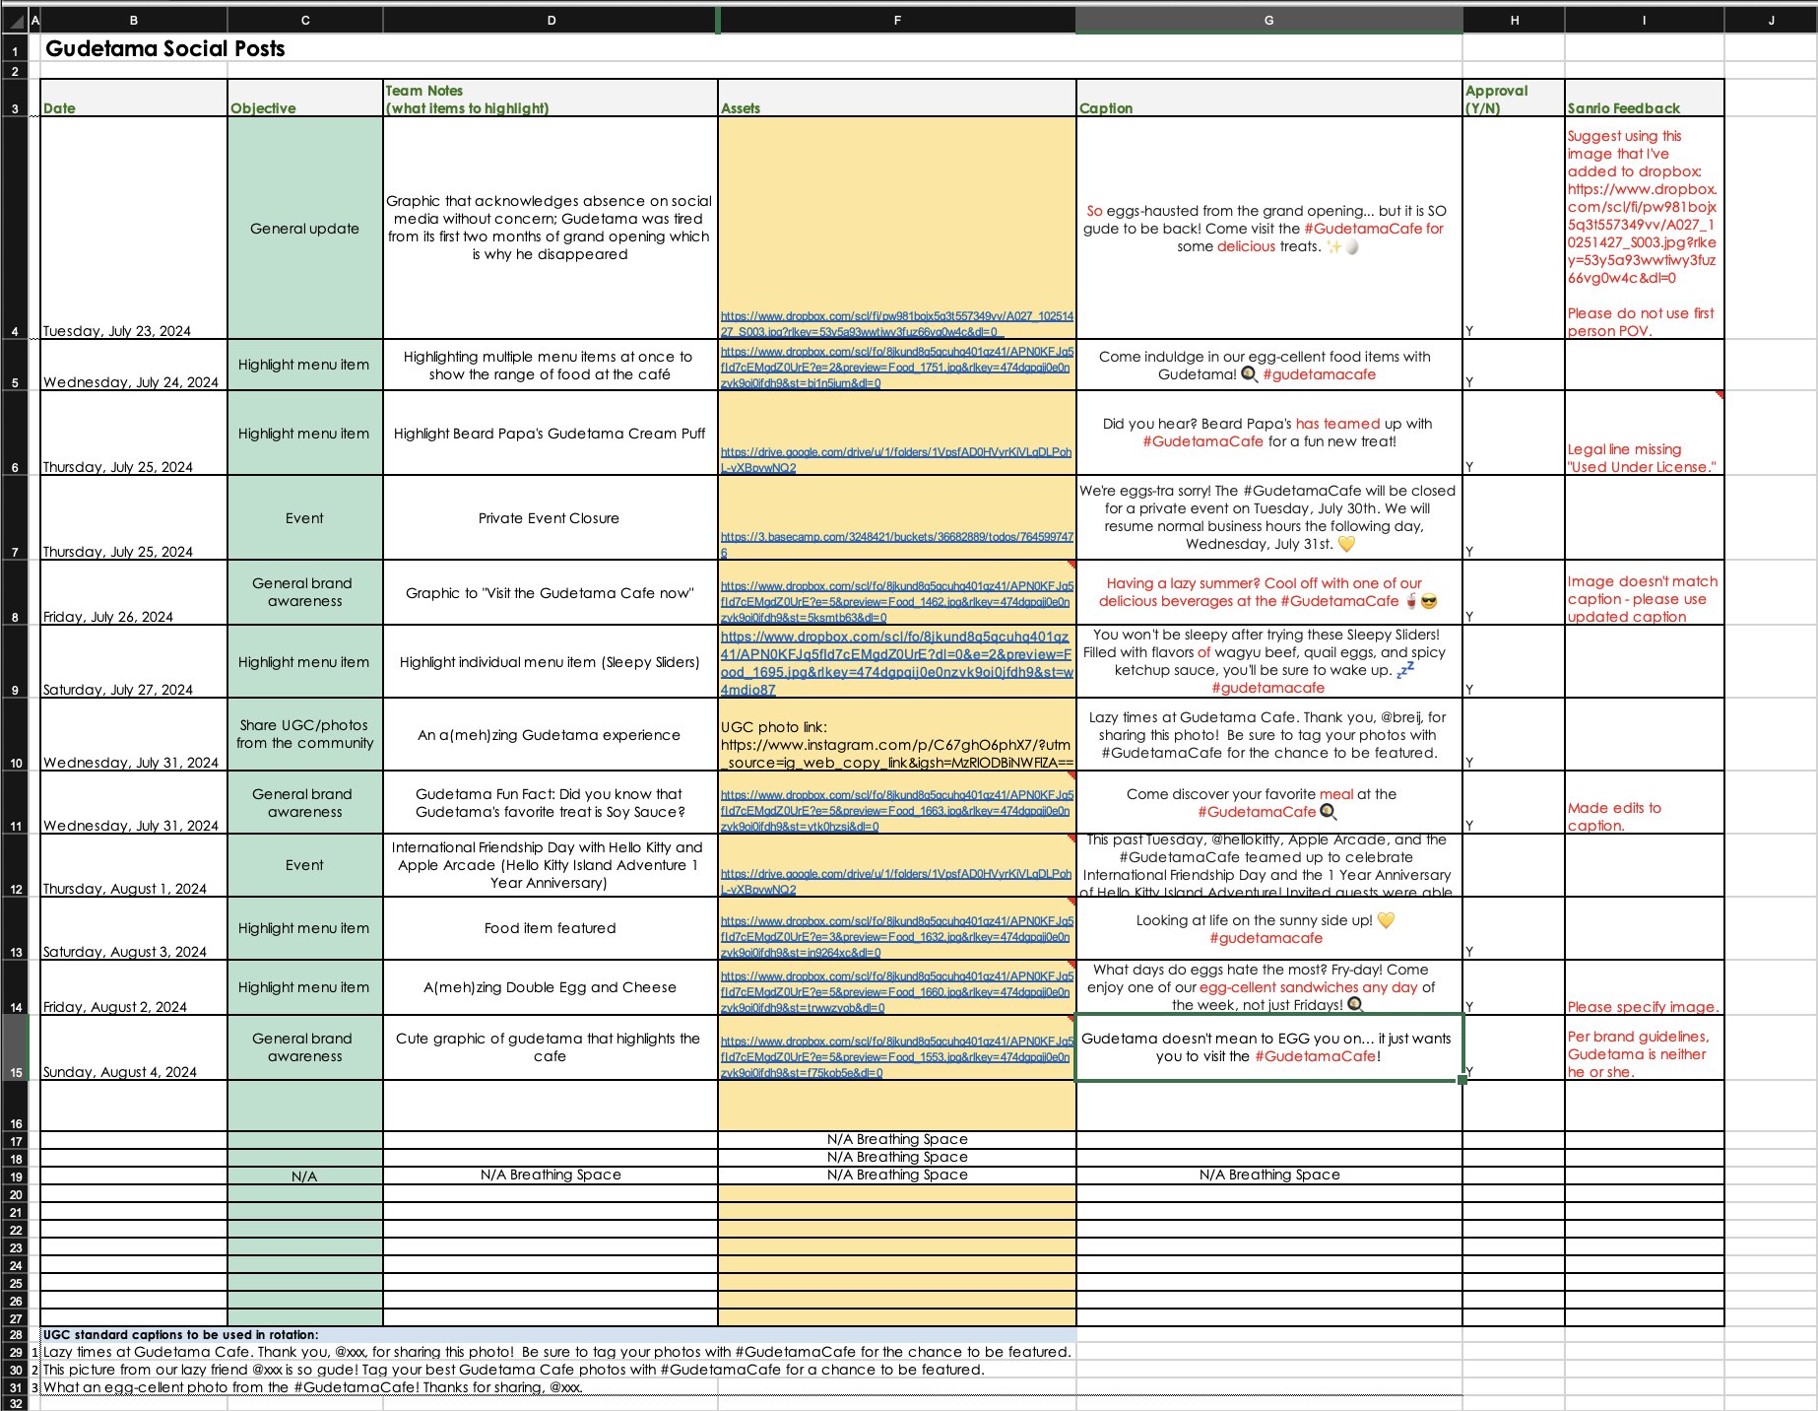Image resolution: width=1818 pixels, height=1411 pixels.
Task: Click 'N/A Breathing Space' in caption column
Action: click(1268, 1175)
